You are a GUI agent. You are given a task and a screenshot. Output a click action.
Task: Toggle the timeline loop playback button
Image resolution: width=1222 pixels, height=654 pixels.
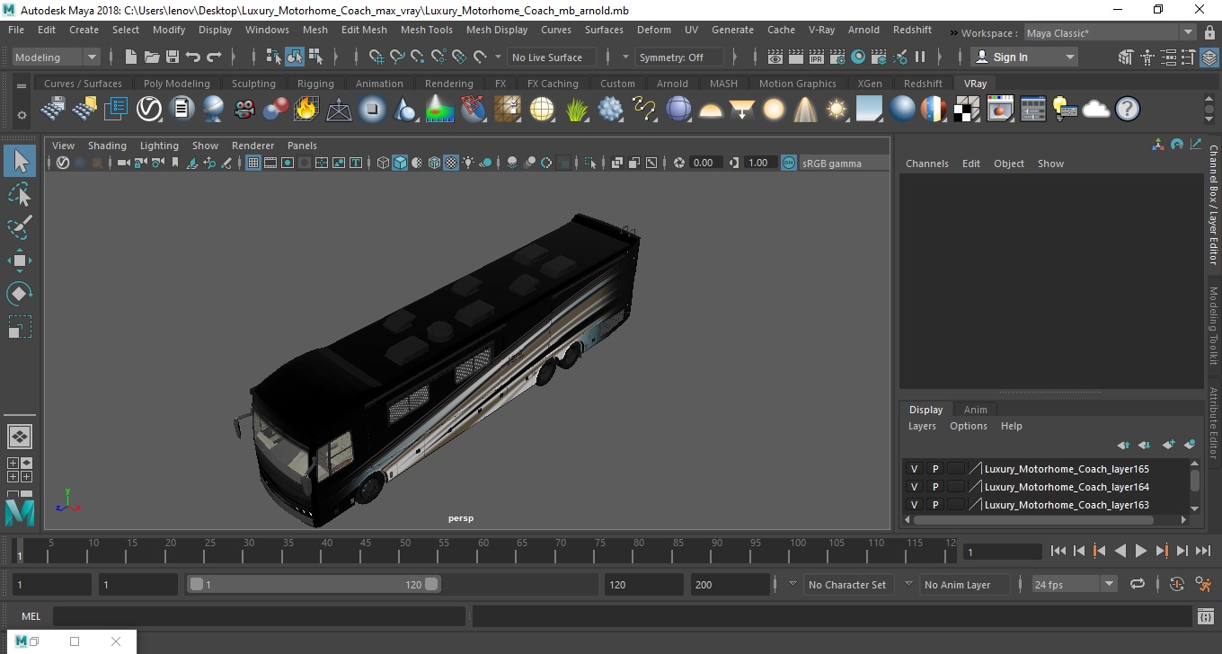tap(1138, 584)
